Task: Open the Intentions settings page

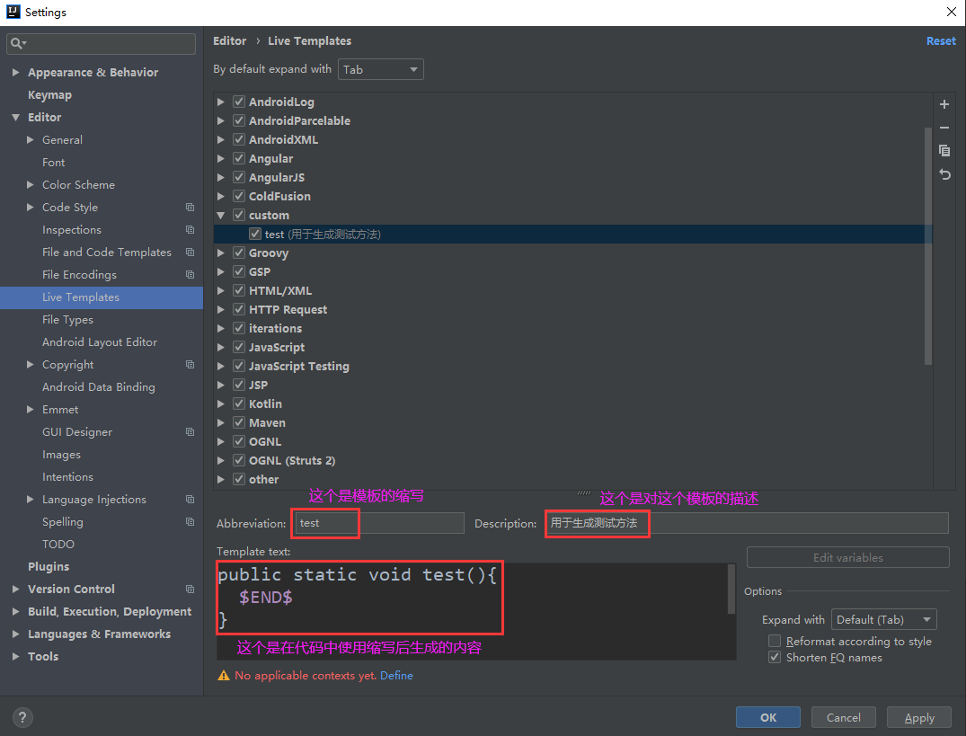Action: coord(67,477)
